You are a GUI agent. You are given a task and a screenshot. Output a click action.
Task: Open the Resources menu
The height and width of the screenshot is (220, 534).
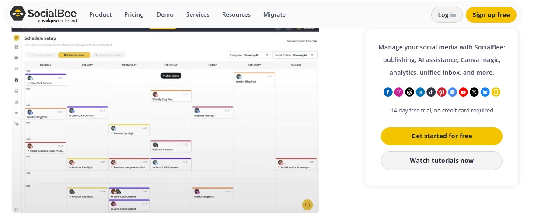point(236,14)
